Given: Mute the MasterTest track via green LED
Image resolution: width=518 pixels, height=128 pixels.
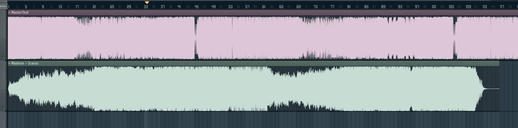Looking at the screenshot, I should [4, 57].
